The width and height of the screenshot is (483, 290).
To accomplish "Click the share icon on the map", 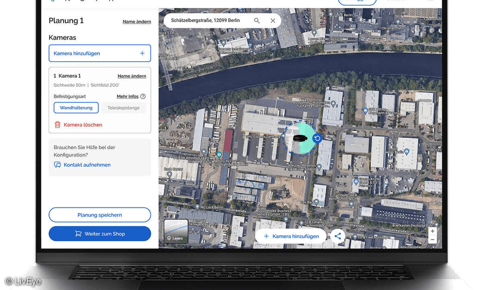I will (x=338, y=236).
